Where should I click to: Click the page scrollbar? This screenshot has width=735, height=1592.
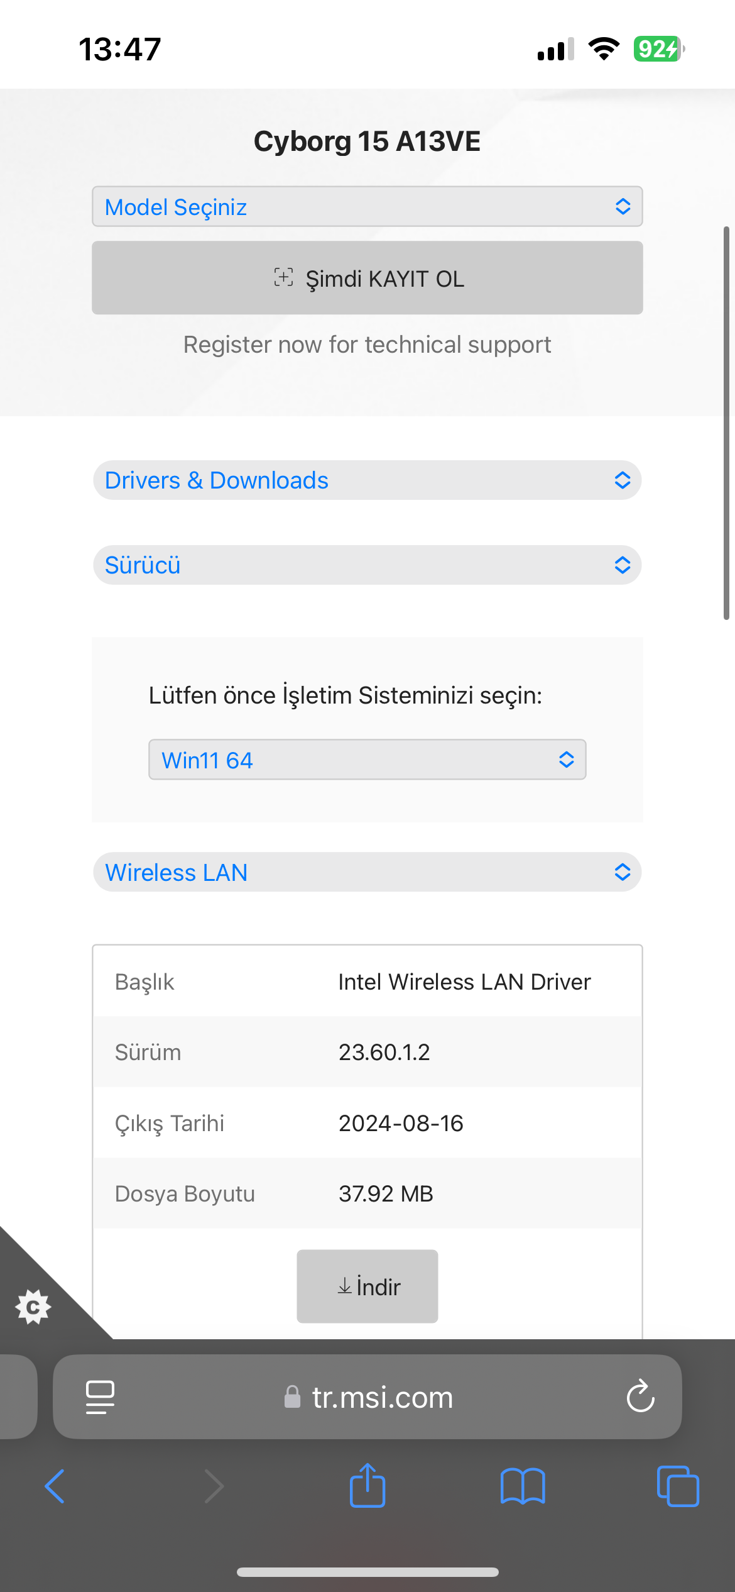coord(726,423)
